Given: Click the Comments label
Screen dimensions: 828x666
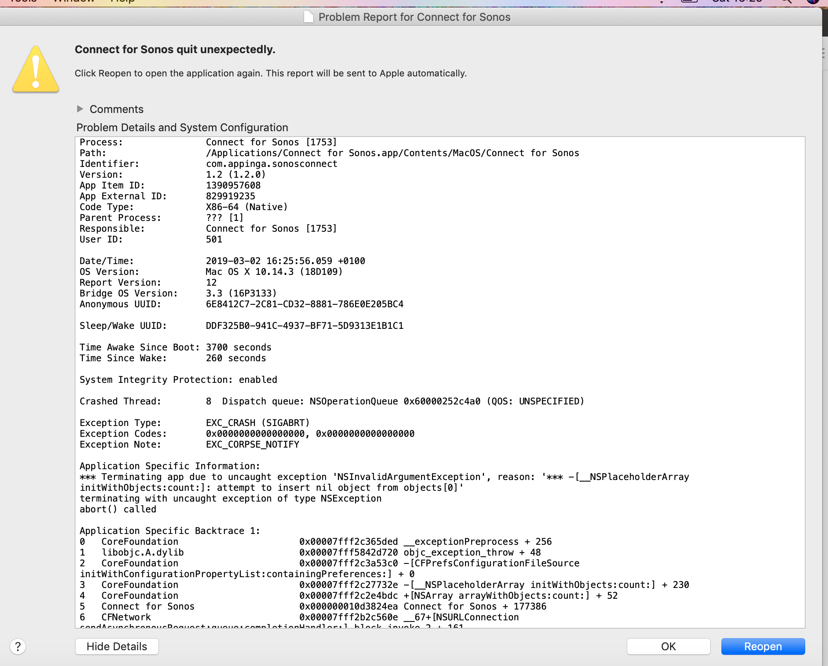Looking at the screenshot, I should (x=117, y=109).
